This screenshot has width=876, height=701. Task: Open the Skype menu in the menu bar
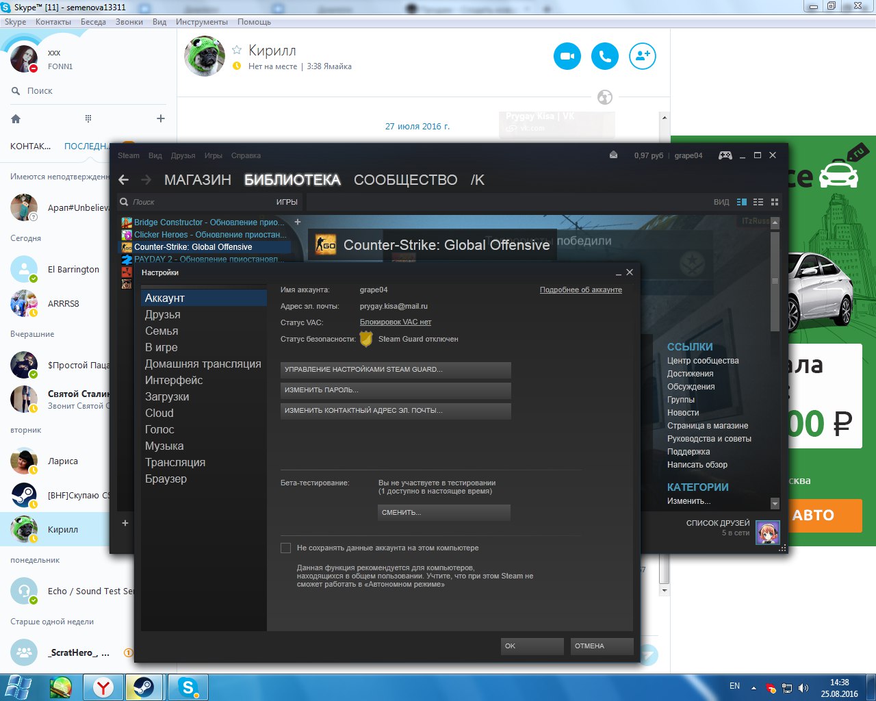16,22
